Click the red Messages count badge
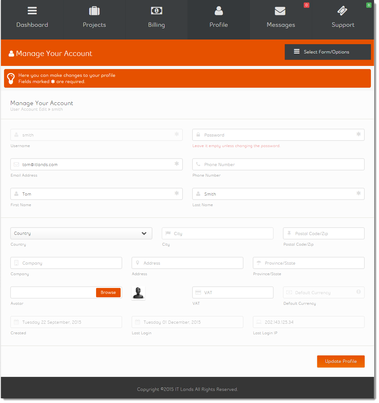This screenshot has height=403, width=379. click(x=307, y=5)
